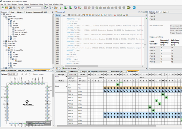Image resolution: width=182 pixels, height=129 pixels.
Task: Toggle the green lock on PWM3H row
Action: click(150, 107)
